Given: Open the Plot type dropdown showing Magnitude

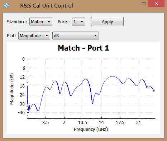Looking at the screenshot, I should point(34,36).
